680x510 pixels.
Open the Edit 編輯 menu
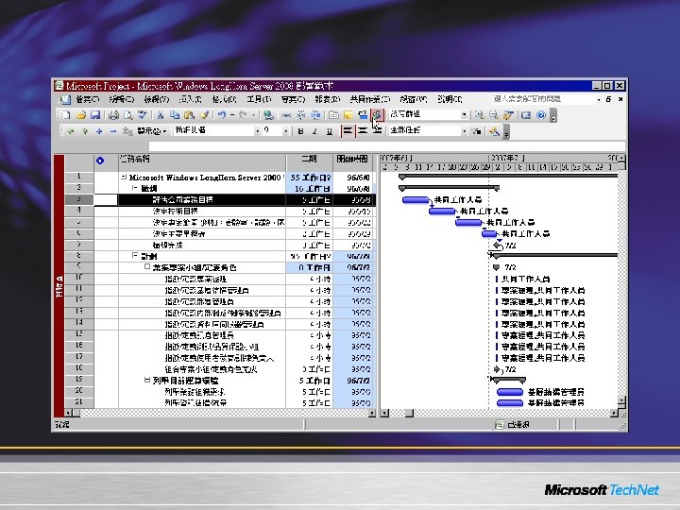click(122, 99)
